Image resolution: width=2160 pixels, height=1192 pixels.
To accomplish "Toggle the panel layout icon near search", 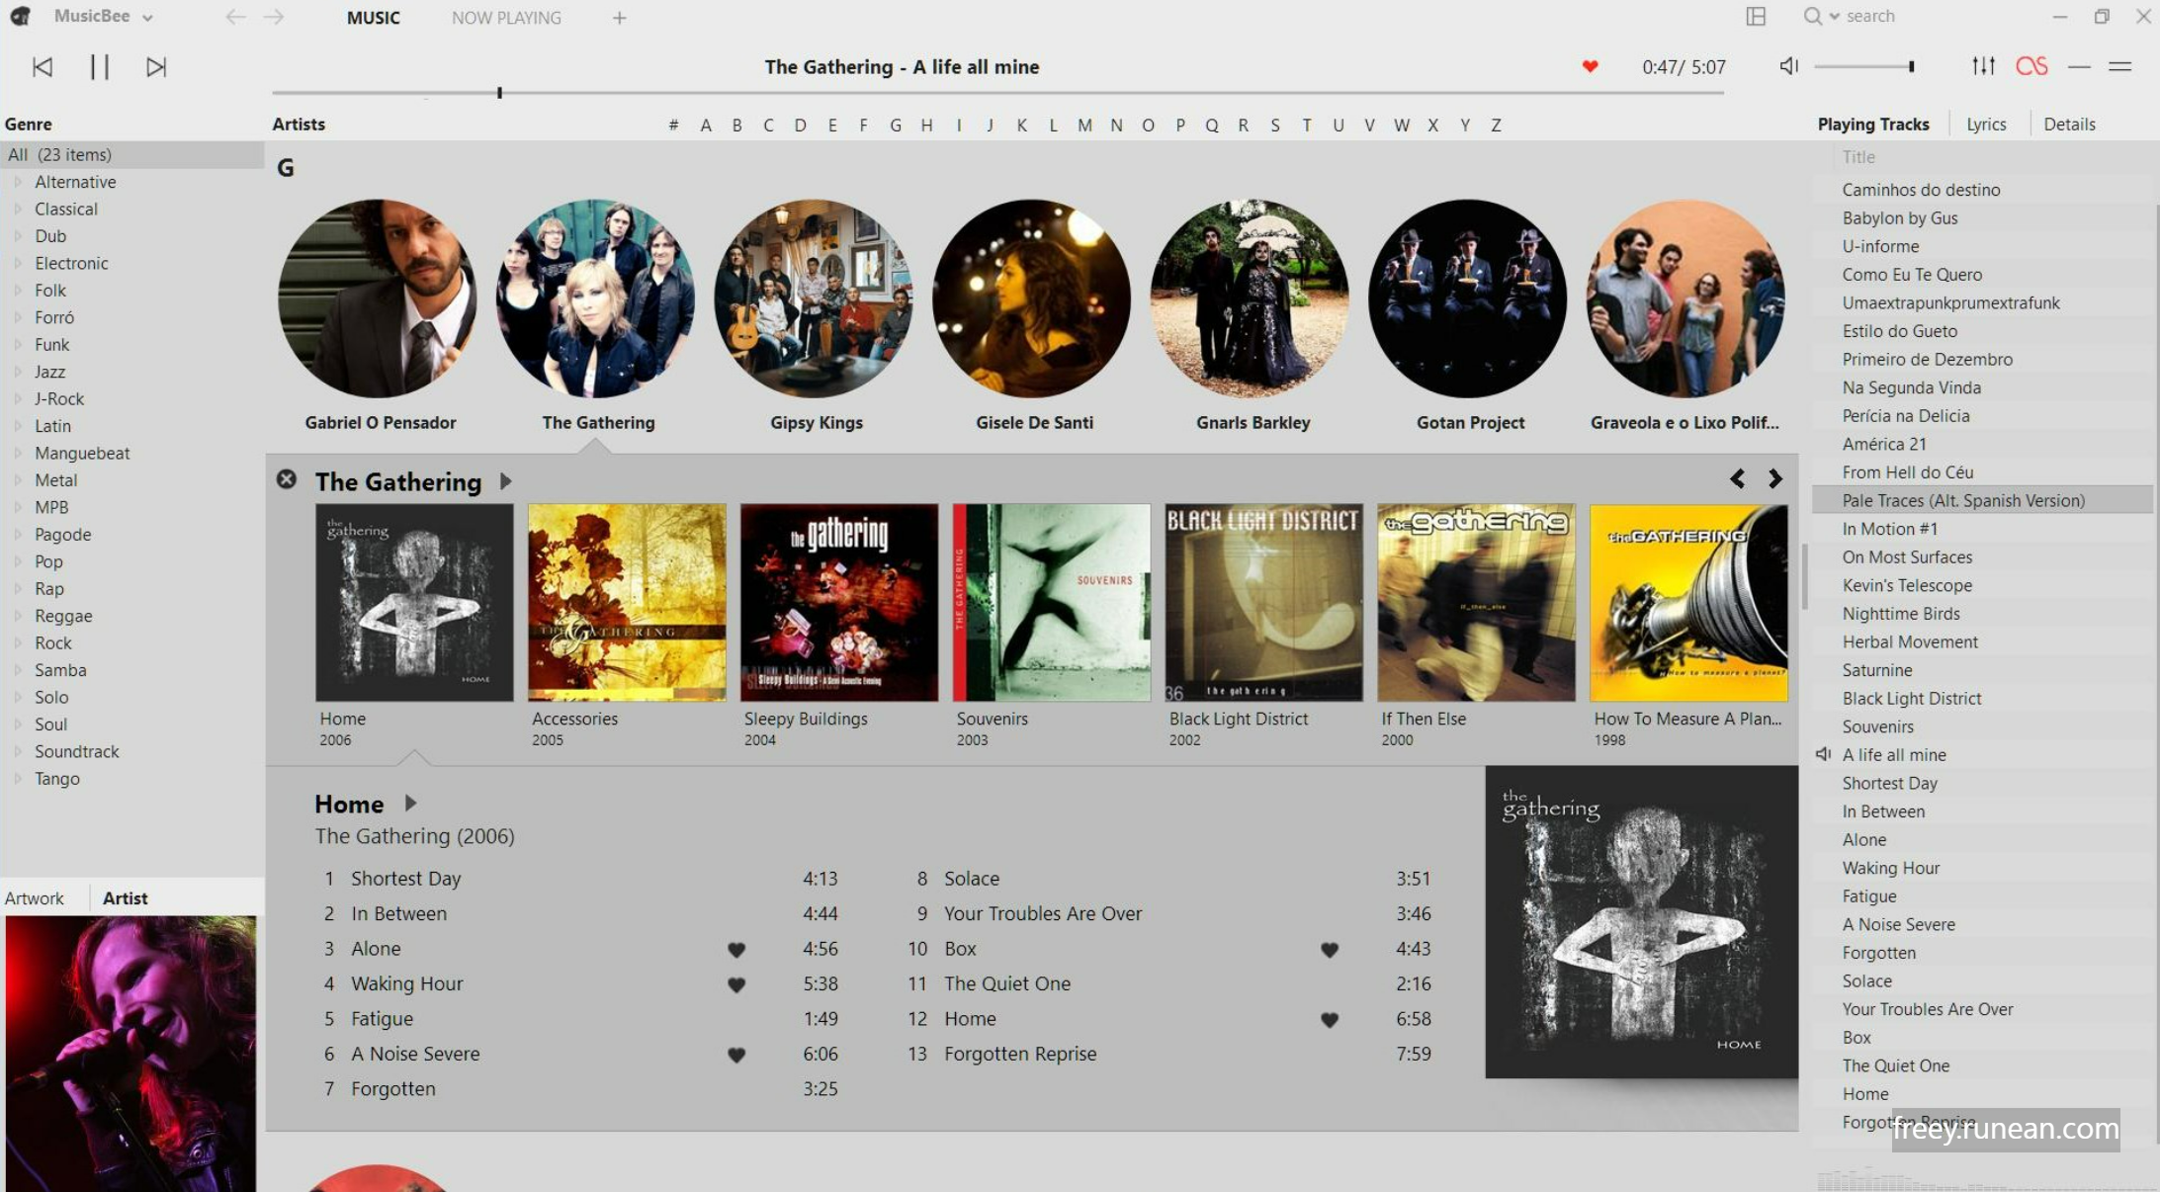I will [x=1756, y=17].
